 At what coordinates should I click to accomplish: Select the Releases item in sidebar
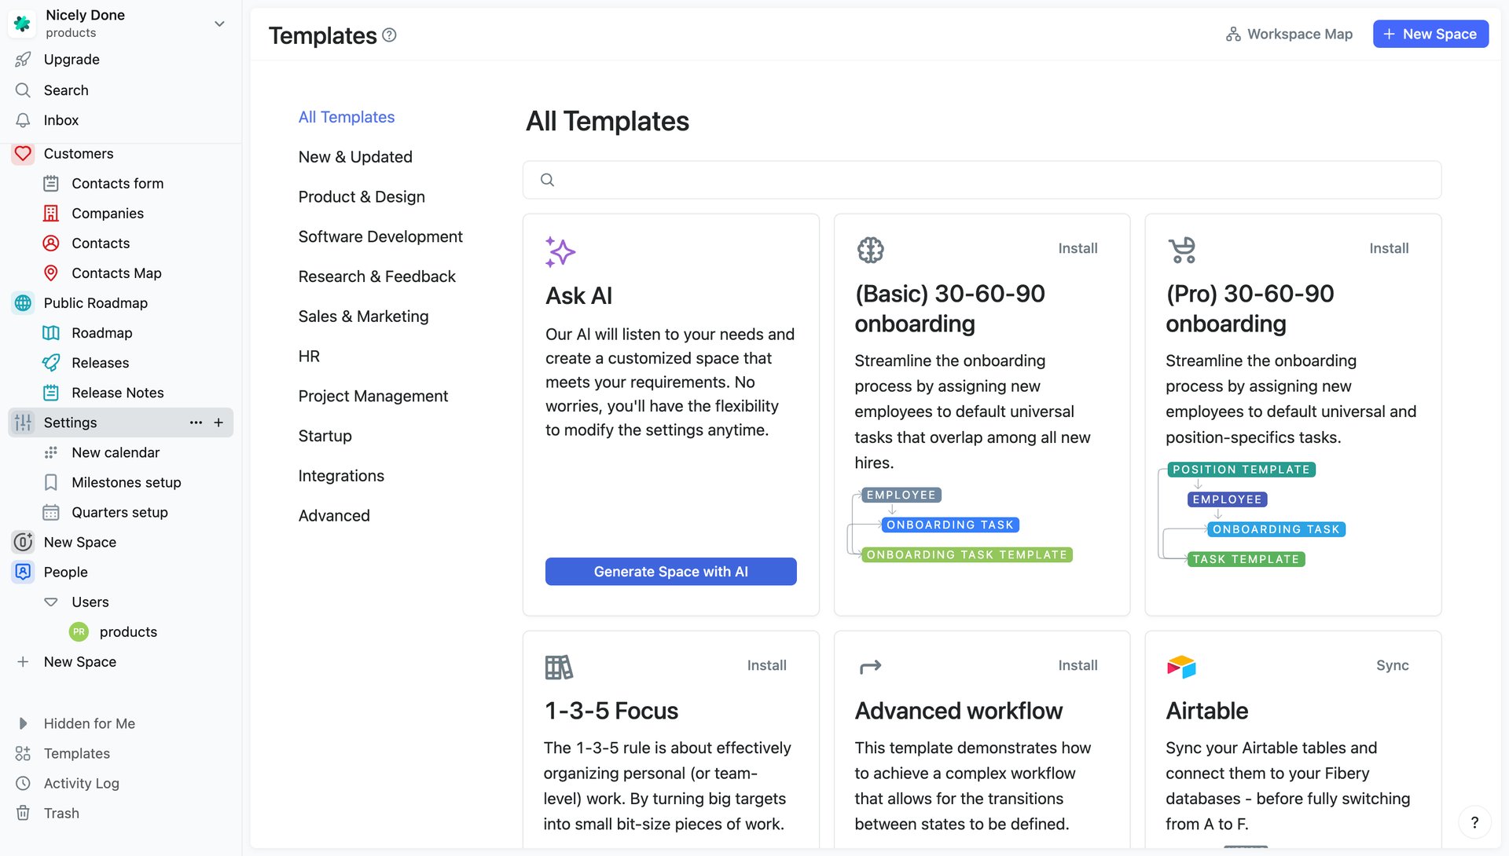pyautogui.click(x=100, y=362)
